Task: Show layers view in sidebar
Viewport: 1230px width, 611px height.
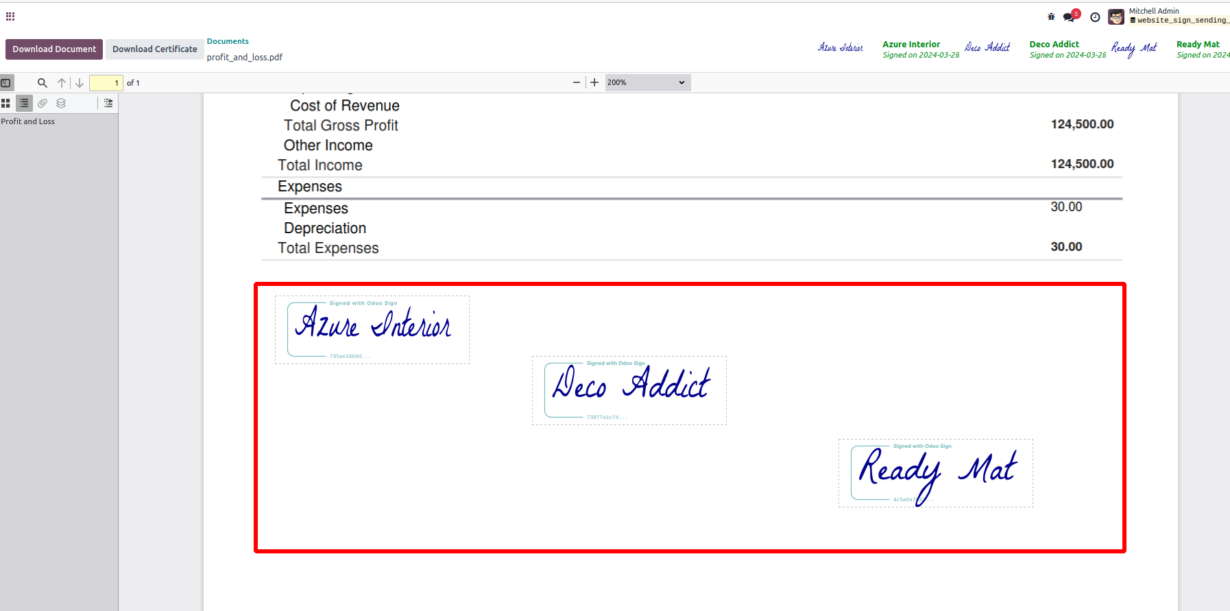Action: pyautogui.click(x=61, y=103)
